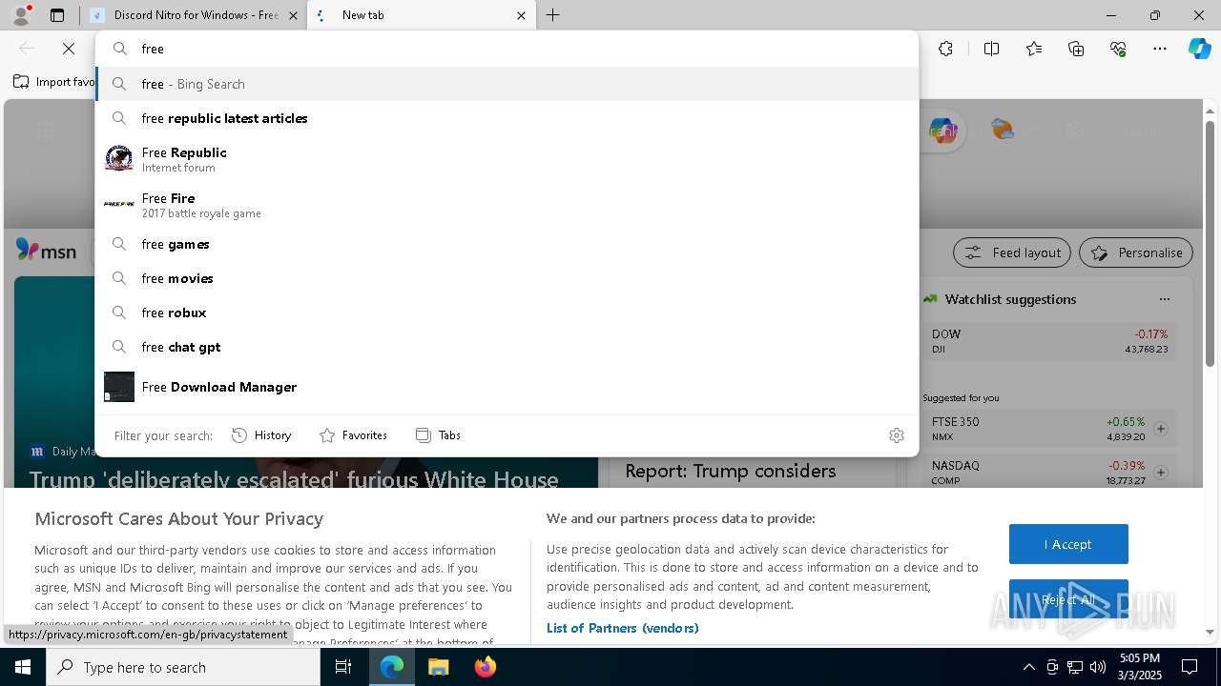The image size is (1221, 686).
Task: Open volume control in tray
Action: pyautogui.click(x=1098, y=667)
